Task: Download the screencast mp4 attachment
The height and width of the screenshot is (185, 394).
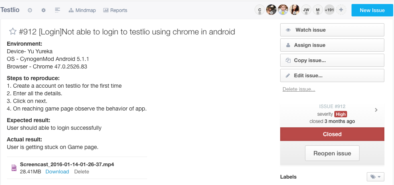Action: (x=57, y=171)
